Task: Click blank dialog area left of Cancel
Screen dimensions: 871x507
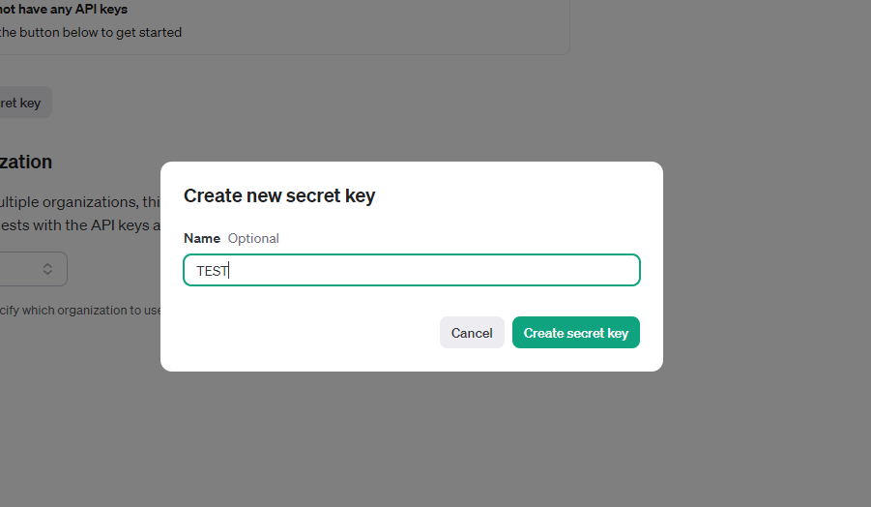Action: pos(309,333)
